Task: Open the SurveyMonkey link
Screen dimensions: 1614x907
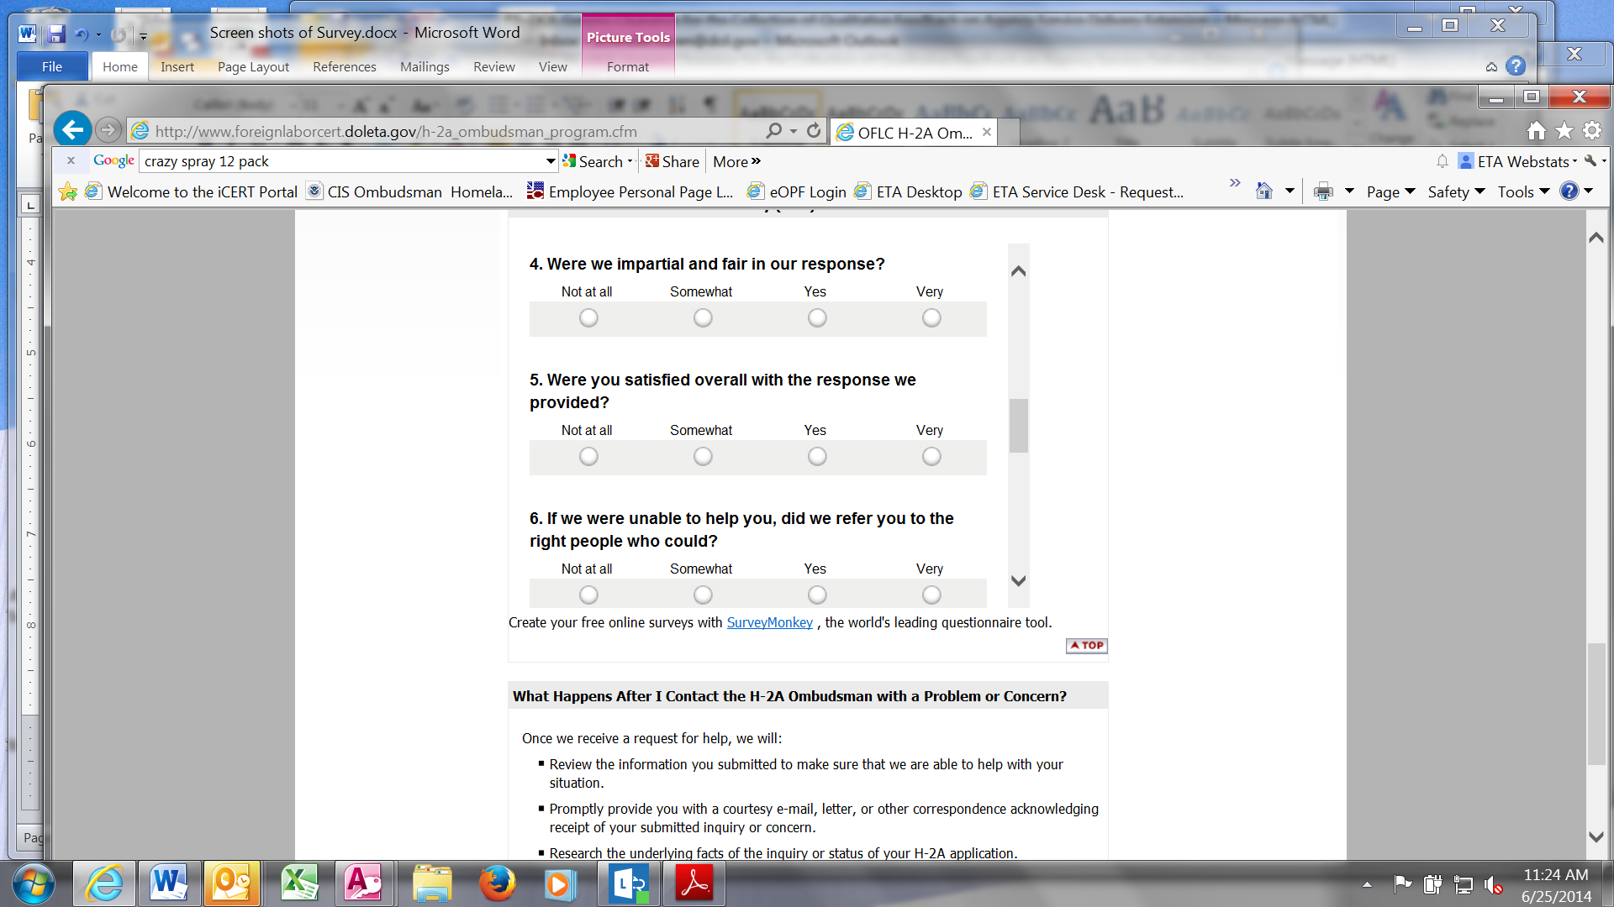Action: tap(769, 622)
